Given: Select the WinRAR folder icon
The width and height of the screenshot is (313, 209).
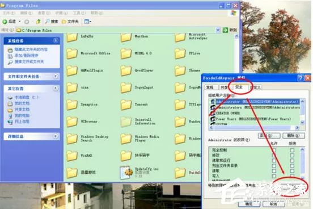Looking at the screenshot, I should 72,156.
